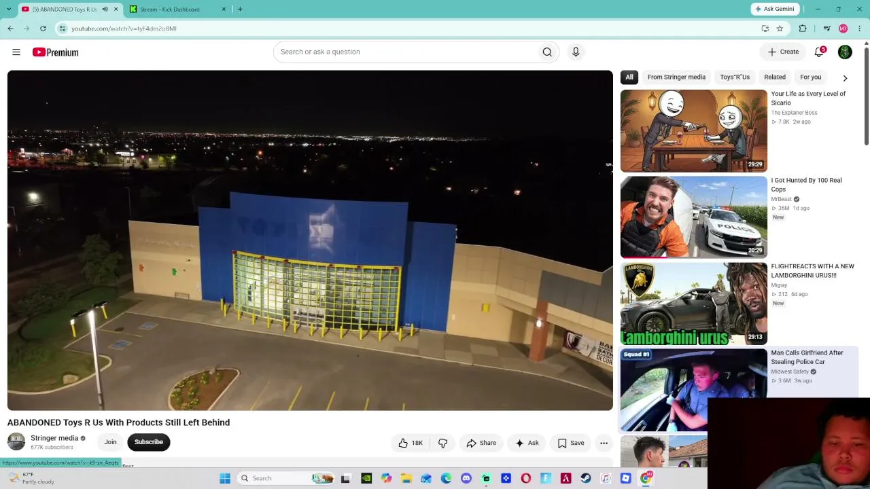This screenshot has height=489, width=870.
Task: Open the Squad #1 police car thumbnail
Action: click(x=693, y=389)
